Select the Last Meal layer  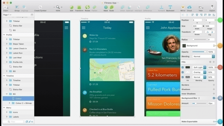click(18, 58)
